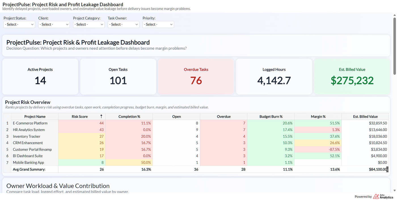Screen dimensions: 397x200
Task: Select the CRM Enhancement project row
Action: click(196, 143)
